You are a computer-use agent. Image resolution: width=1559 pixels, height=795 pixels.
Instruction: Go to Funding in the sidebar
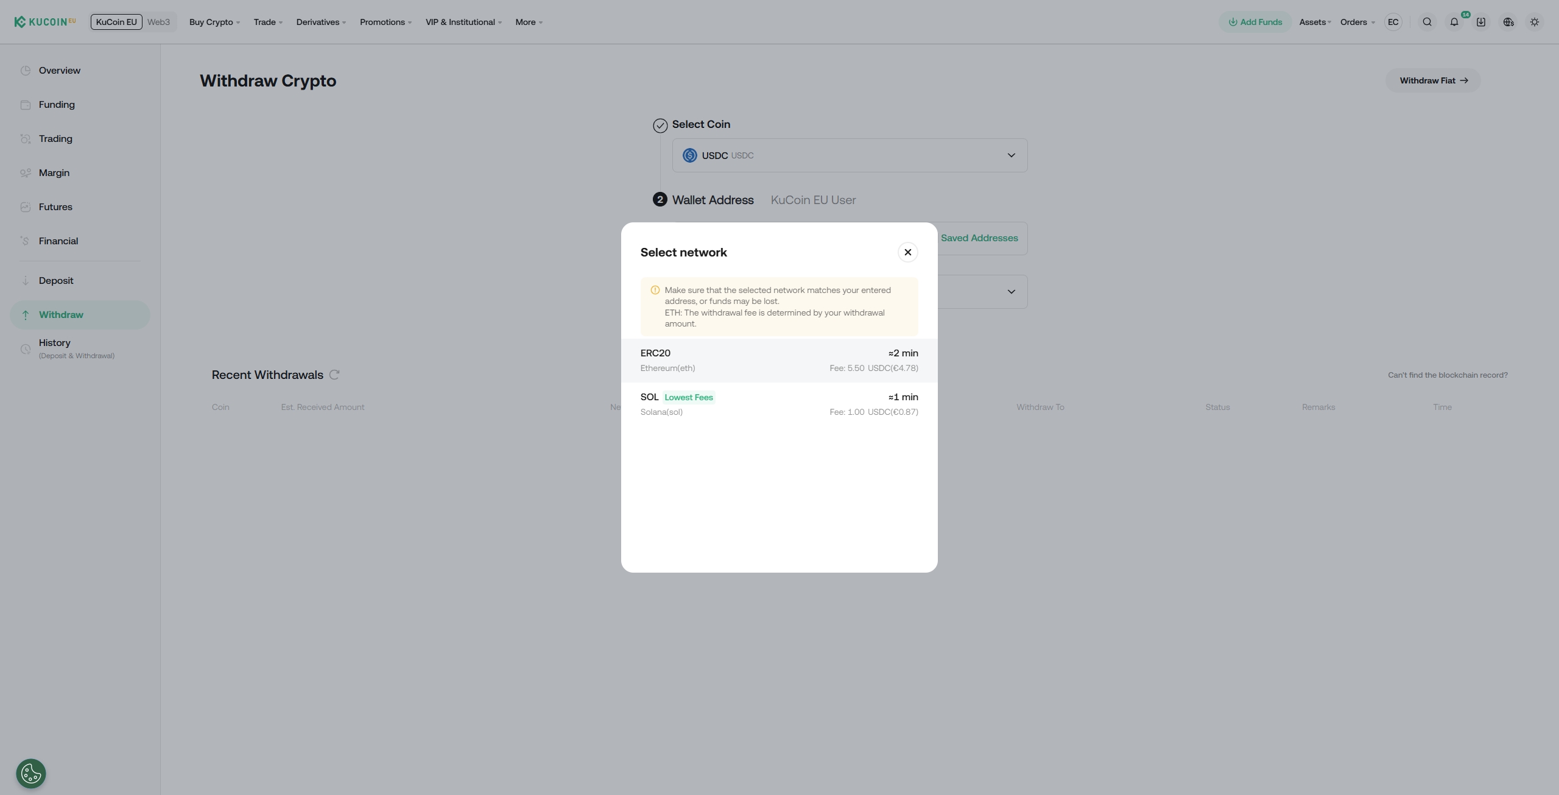point(80,105)
